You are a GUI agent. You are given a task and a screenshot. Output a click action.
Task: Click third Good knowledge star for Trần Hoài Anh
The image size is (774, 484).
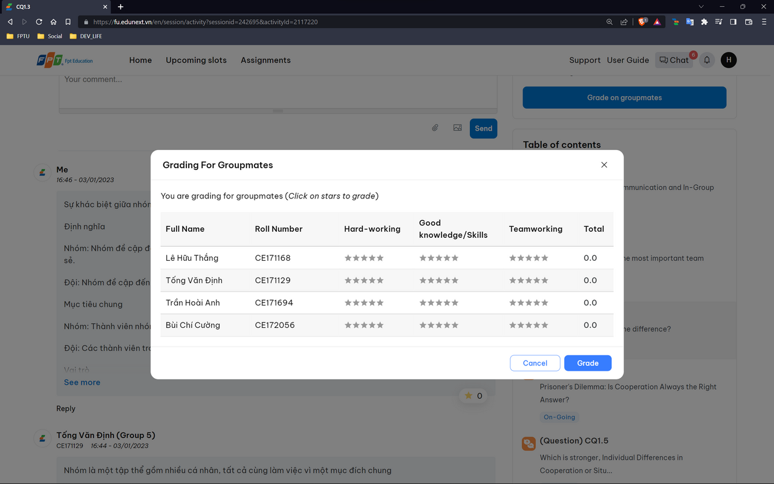[x=439, y=303]
